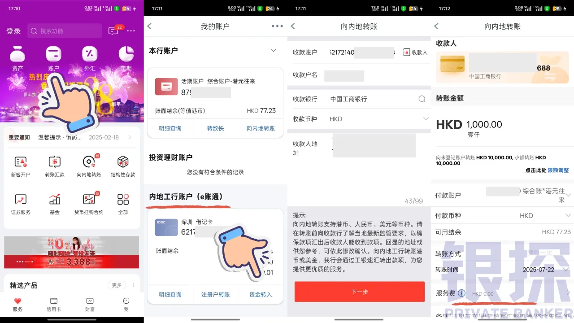Click the 限额调整 link
Screen dimensions: 574x323
558,170
